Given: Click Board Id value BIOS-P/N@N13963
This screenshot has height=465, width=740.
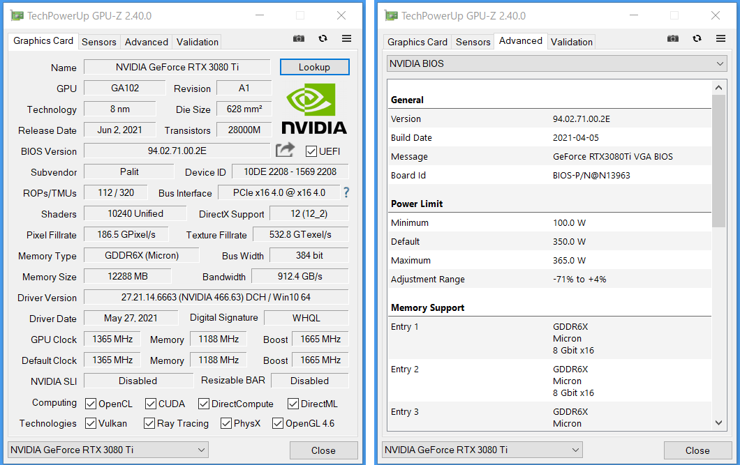Looking at the screenshot, I should [x=591, y=175].
